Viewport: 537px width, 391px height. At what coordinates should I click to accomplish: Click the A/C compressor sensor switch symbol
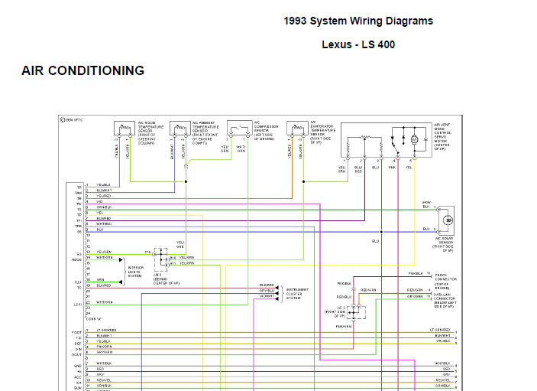[239, 128]
